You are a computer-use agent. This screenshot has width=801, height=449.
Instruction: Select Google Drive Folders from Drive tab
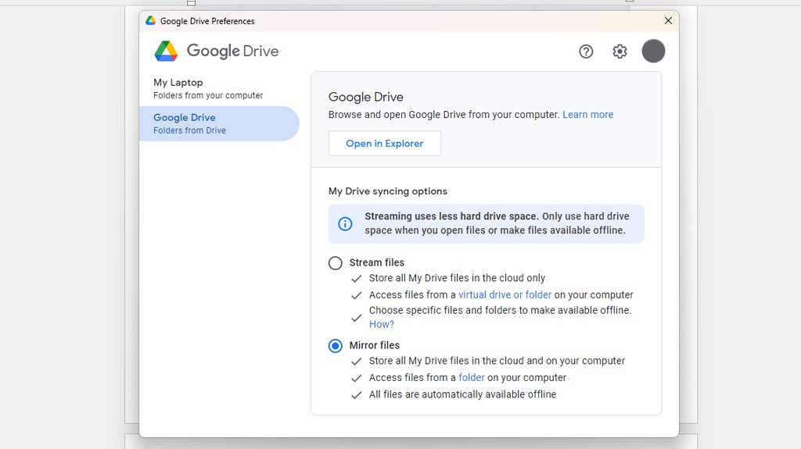(x=219, y=123)
